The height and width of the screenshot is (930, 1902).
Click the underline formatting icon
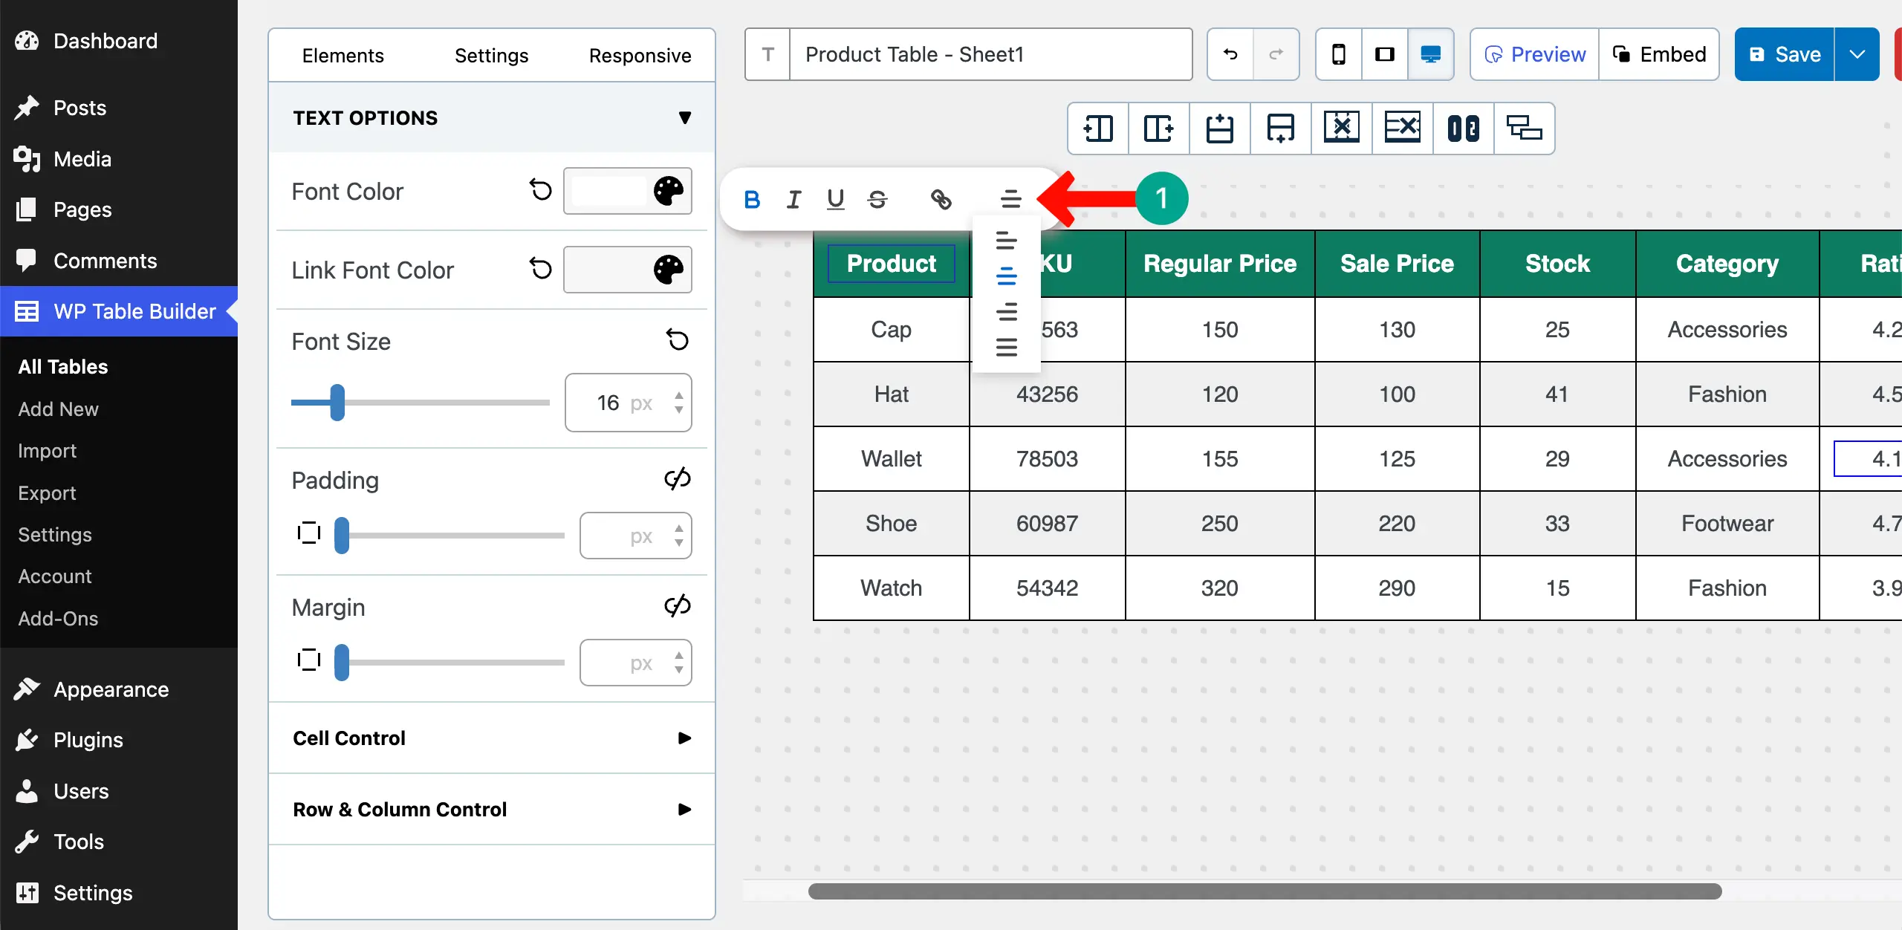pos(835,199)
